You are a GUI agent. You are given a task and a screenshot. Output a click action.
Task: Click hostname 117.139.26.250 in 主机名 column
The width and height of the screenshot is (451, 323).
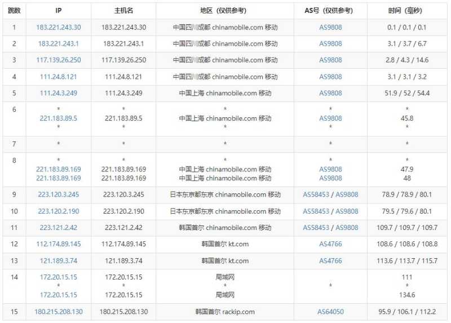pos(123,60)
